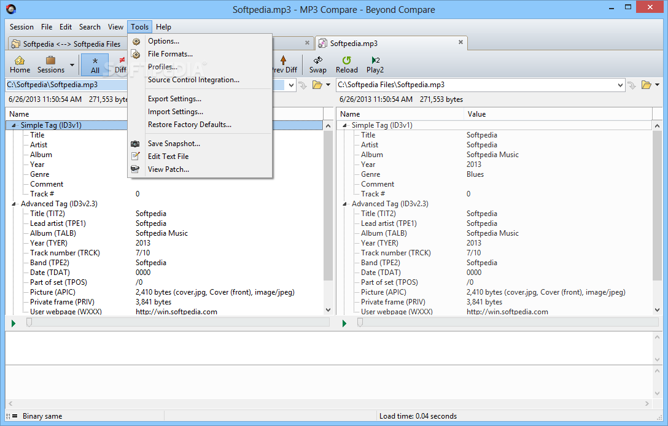This screenshot has height=426, width=668.
Task: Click the left browse folder icon
Action: point(317,85)
